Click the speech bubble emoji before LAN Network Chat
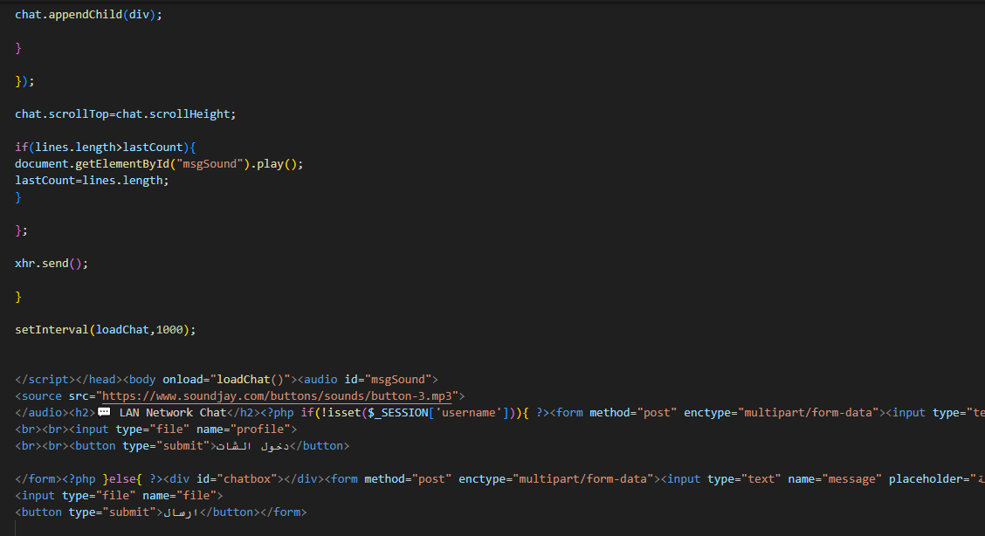 [x=104, y=412]
